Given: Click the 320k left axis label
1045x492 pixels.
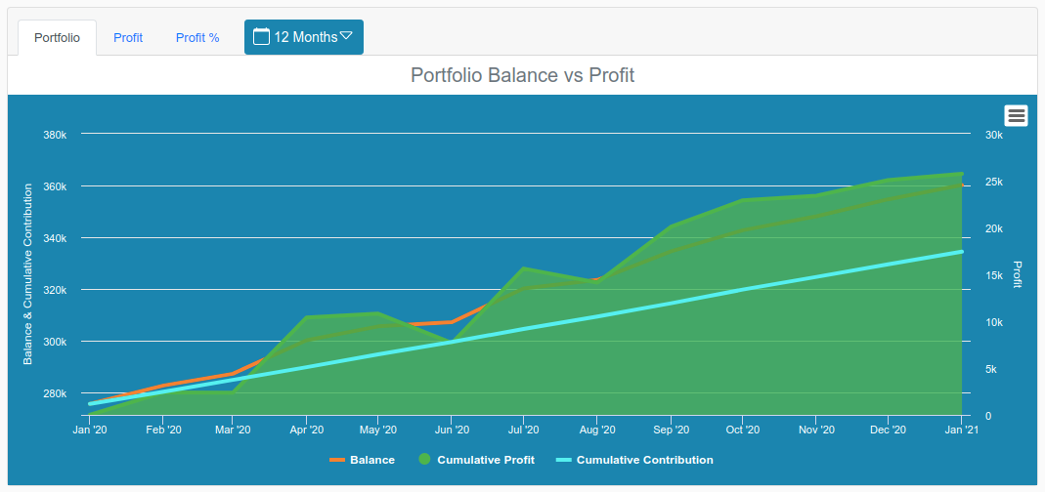Looking at the screenshot, I should click(x=56, y=290).
